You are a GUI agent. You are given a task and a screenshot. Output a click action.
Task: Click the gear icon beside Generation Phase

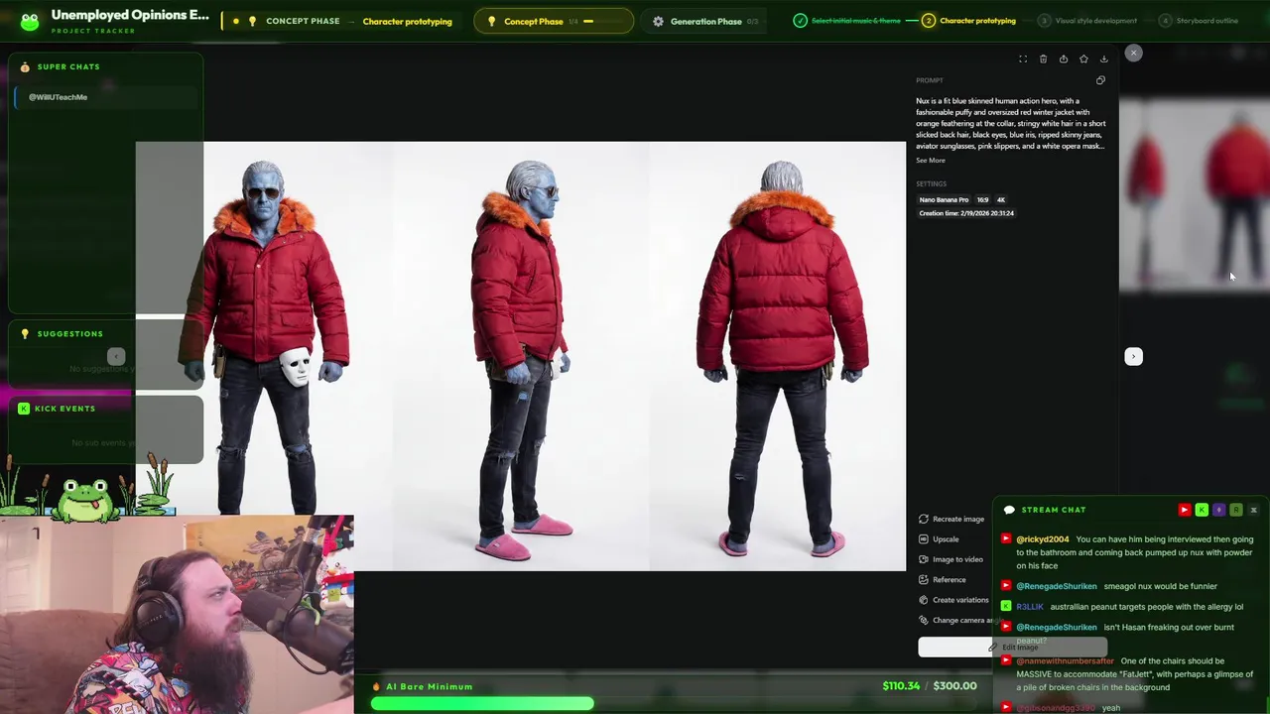tap(658, 21)
